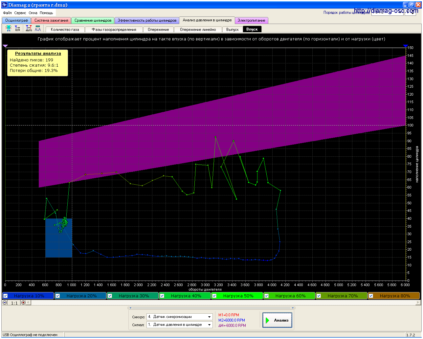Toggle the Нагрузка 80% checkbox
Viewport: 423px width, 339px height.
(371, 296)
